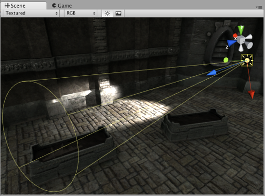Open the panel options menu icon
265x196 pixels.
[x=259, y=7]
